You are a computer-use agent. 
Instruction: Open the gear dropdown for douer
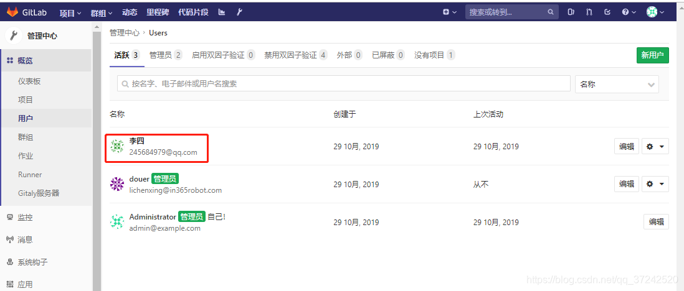[655, 184]
